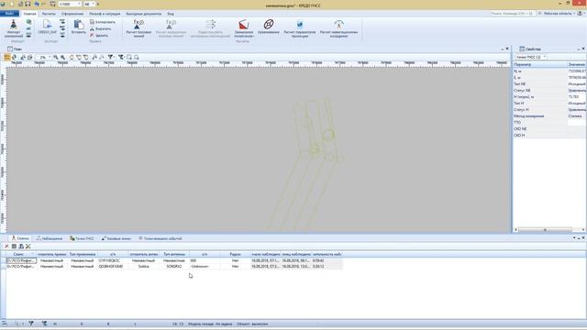Close the Properties panel

coord(583,49)
